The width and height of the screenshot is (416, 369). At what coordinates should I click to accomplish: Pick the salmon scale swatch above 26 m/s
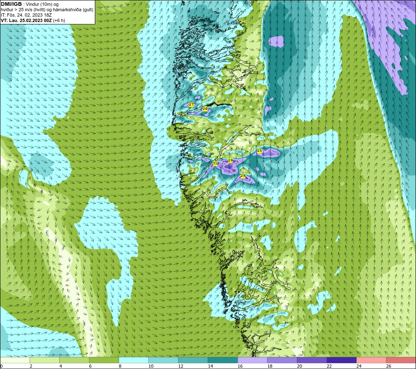coord(401,360)
